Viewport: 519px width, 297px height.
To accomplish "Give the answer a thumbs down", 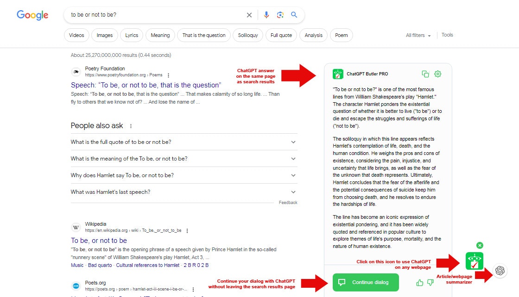I will [x=430, y=283].
